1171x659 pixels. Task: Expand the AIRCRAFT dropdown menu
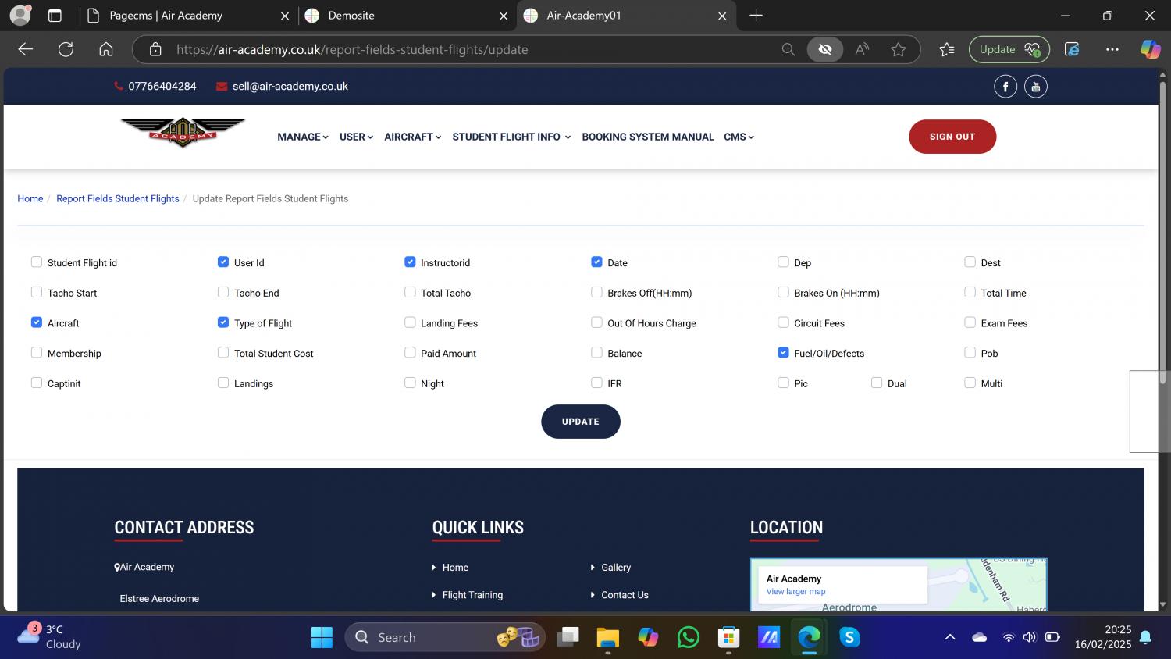pyautogui.click(x=412, y=137)
